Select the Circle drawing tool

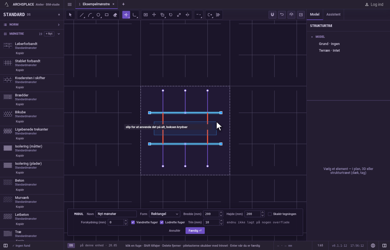pos(98,15)
